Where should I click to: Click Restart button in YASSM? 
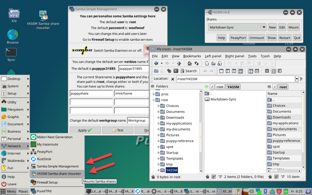(x=285, y=38)
